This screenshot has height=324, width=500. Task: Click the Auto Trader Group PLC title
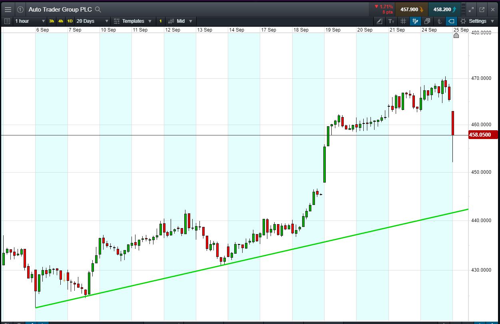tap(60, 9)
